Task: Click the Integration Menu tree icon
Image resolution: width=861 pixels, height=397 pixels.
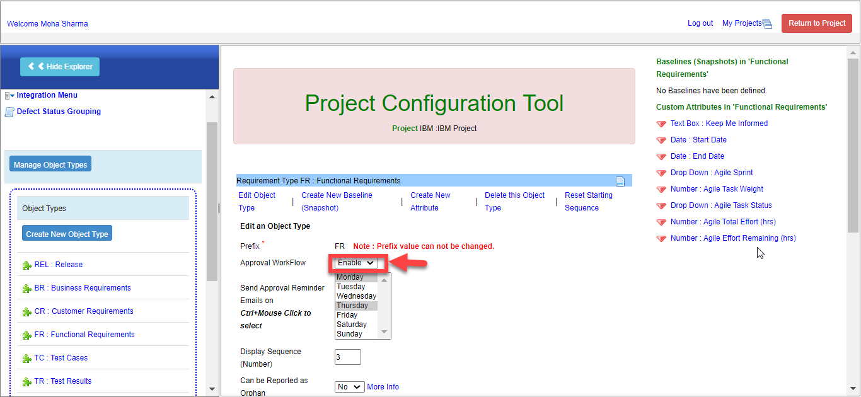Action: 9,96
